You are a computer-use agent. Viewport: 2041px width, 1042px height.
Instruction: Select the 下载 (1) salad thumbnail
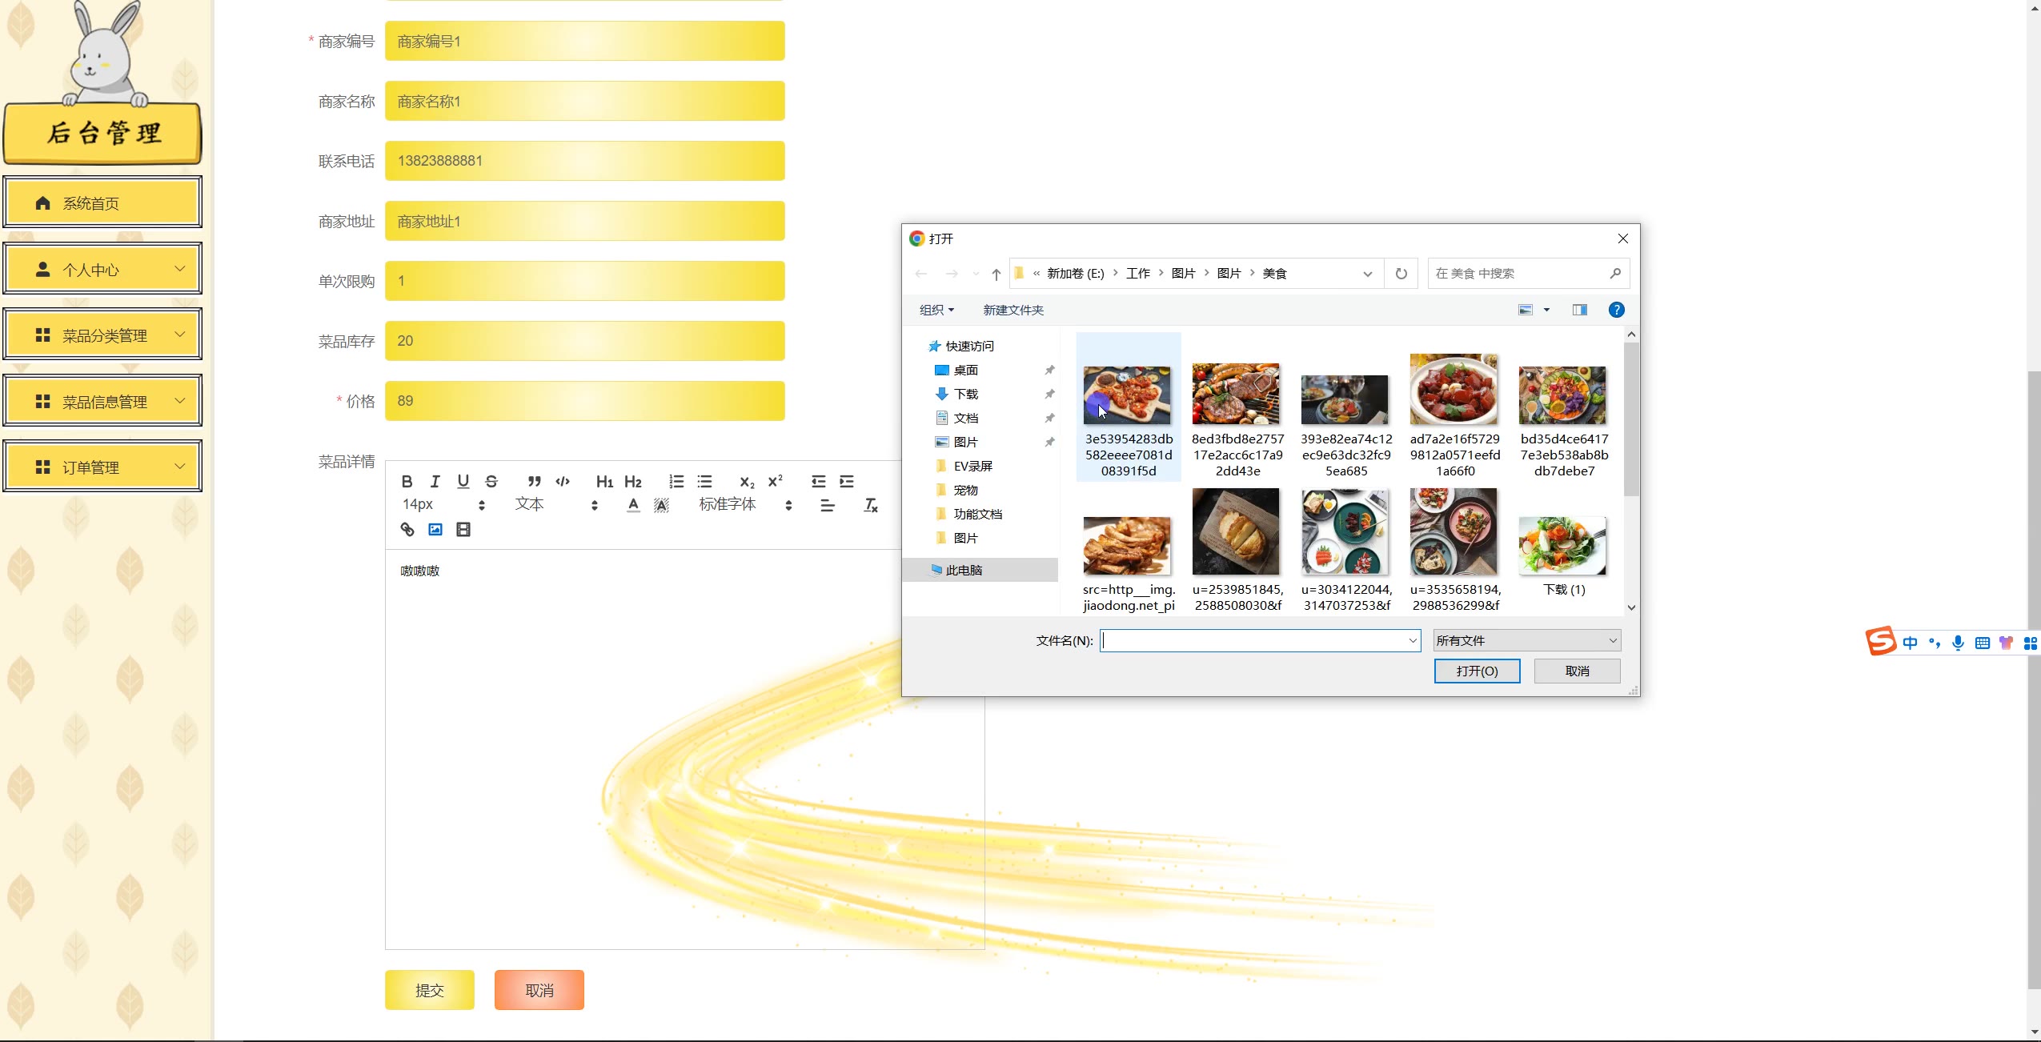click(x=1562, y=547)
